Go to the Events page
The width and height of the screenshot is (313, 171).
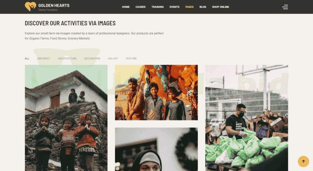[x=175, y=7]
